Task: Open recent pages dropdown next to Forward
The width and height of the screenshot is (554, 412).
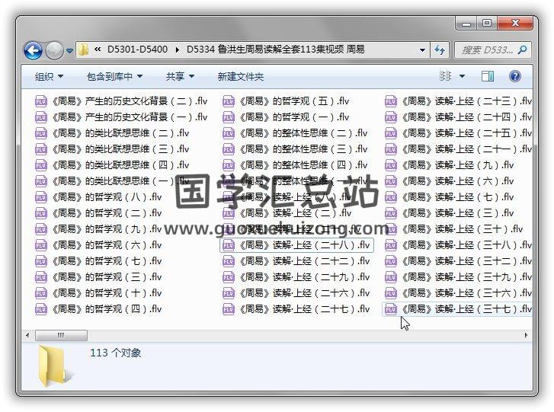Action: 69,51
